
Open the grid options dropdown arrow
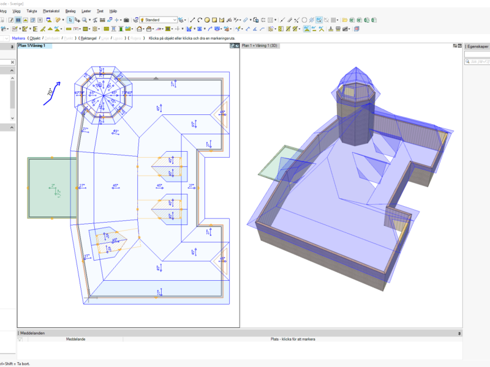click(x=337, y=20)
